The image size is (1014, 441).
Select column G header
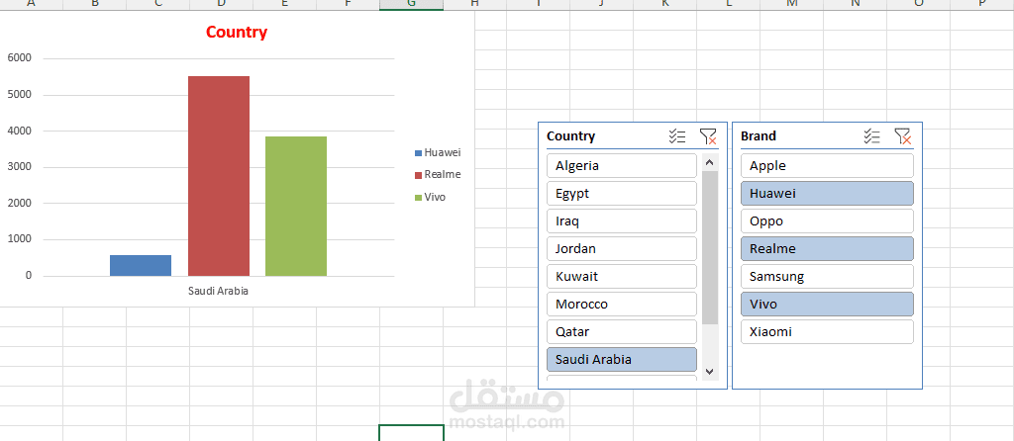point(411,5)
